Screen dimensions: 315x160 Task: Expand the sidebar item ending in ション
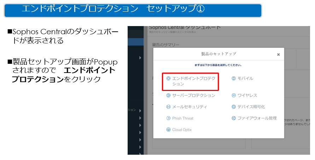140,111
